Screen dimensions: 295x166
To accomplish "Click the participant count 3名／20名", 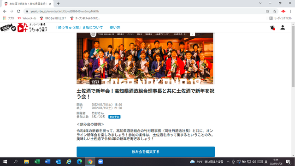I will pos(98,117).
